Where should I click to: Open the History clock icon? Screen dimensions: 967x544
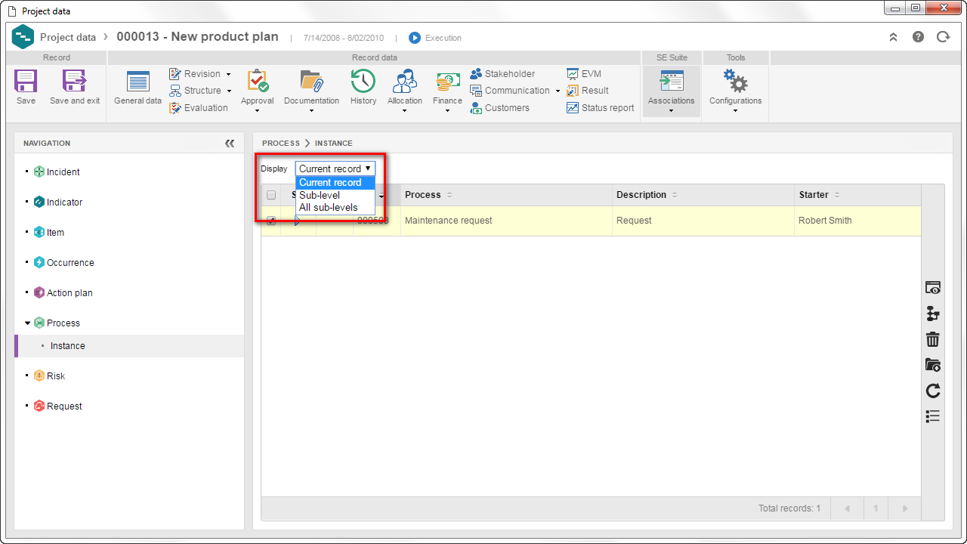click(x=363, y=81)
